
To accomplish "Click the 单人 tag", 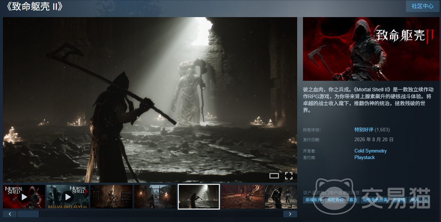I will [415, 200].
